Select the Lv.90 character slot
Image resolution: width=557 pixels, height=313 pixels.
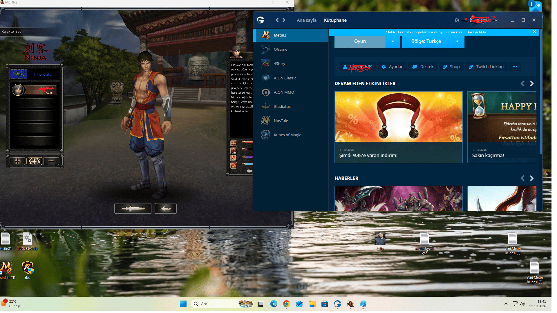[34, 90]
